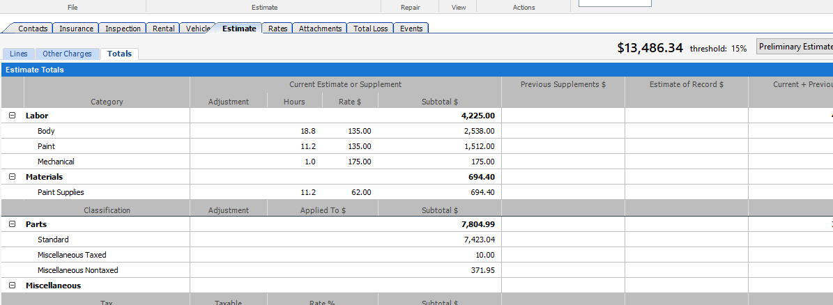
Task: Click the Materials subtotal 694.40
Action: click(482, 177)
